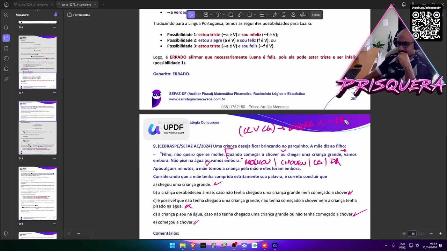Open the comments panel in sidebar
Screen dimensions: 447x251
coord(6,59)
